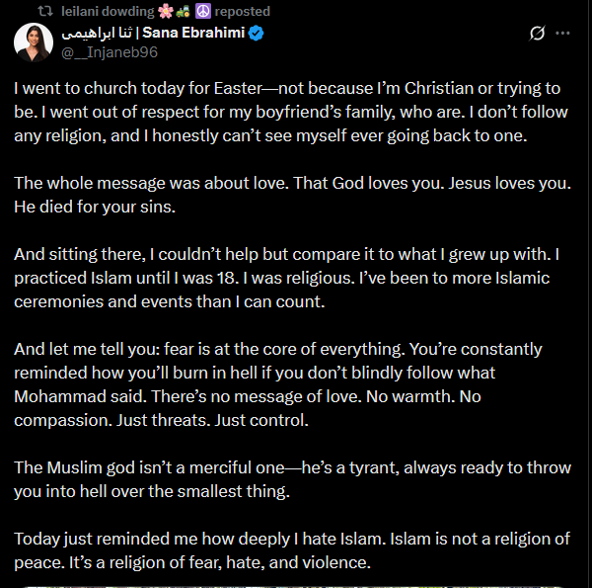Open the three-dot more options menu
Screen dimensions: 592x588
pos(562,34)
